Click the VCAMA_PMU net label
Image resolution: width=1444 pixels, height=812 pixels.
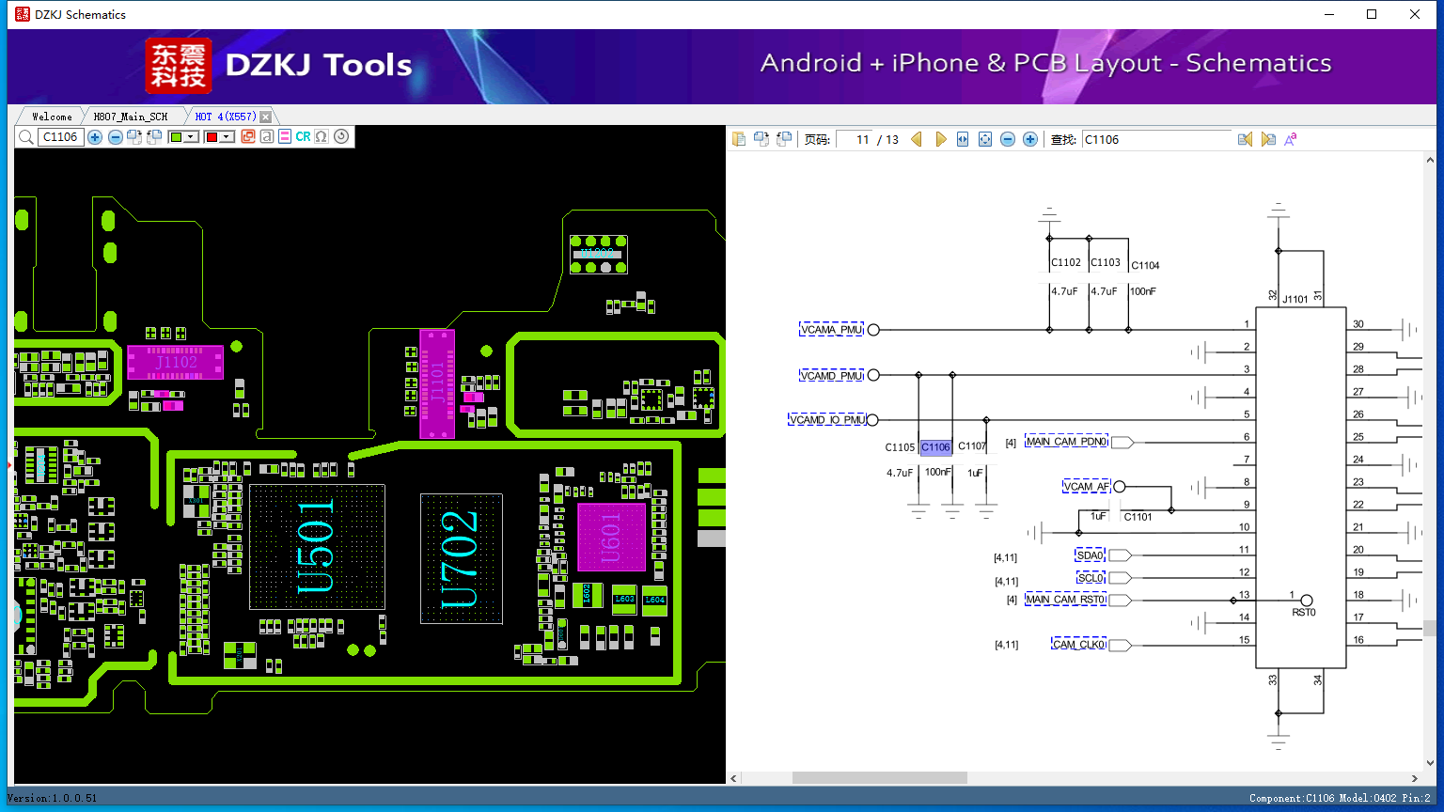831,330
